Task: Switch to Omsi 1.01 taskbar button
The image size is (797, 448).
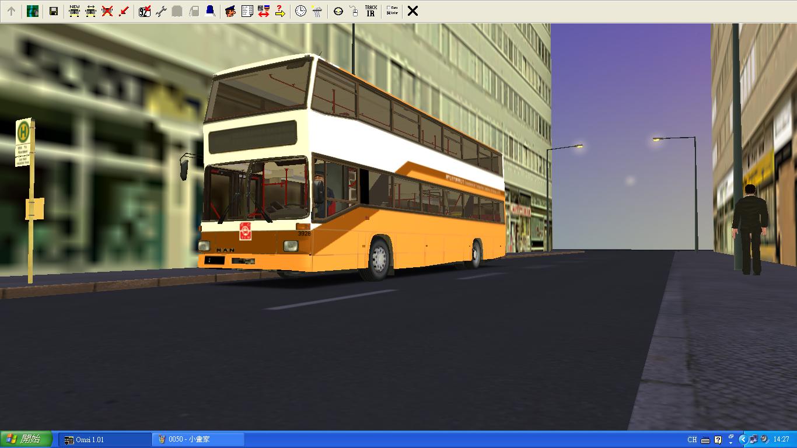Action: (x=105, y=440)
